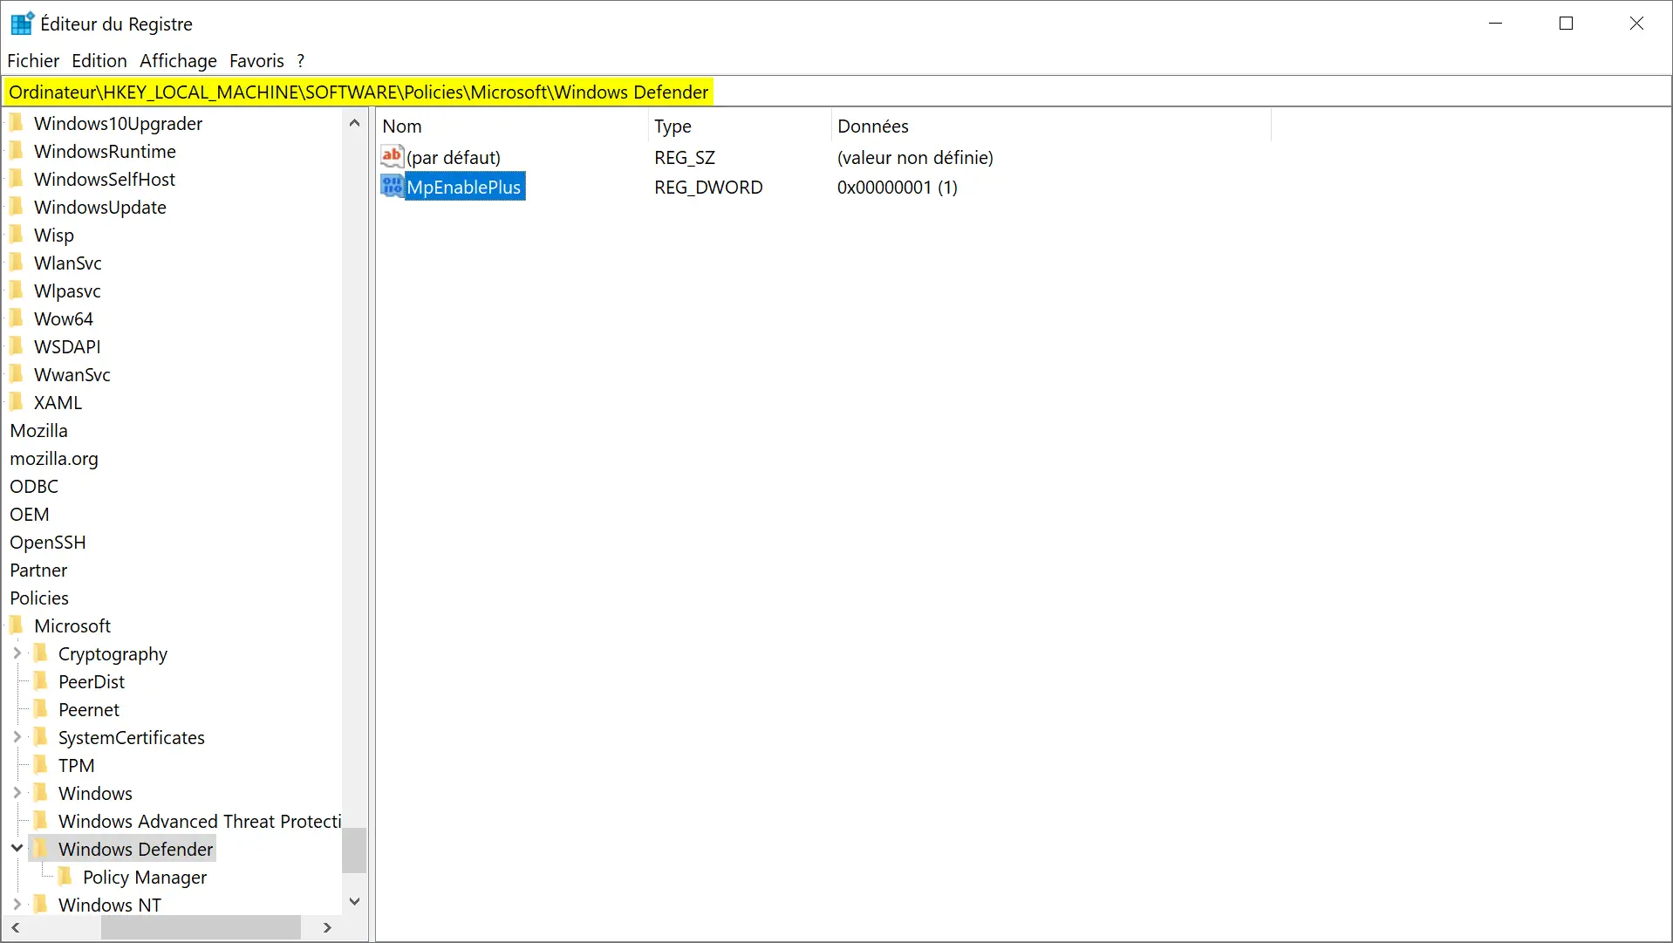
Task: Collapse the Windows Defender key
Action: coord(17,848)
